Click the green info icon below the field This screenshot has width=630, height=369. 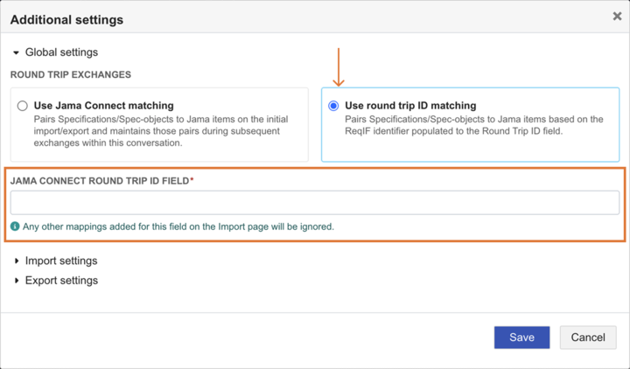click(15, 226)
